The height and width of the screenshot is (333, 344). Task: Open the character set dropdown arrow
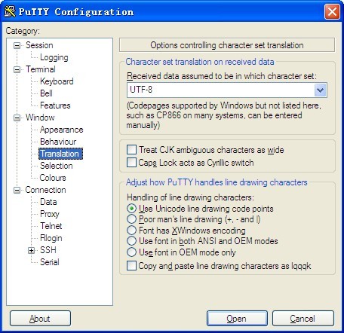pos(320,90)
